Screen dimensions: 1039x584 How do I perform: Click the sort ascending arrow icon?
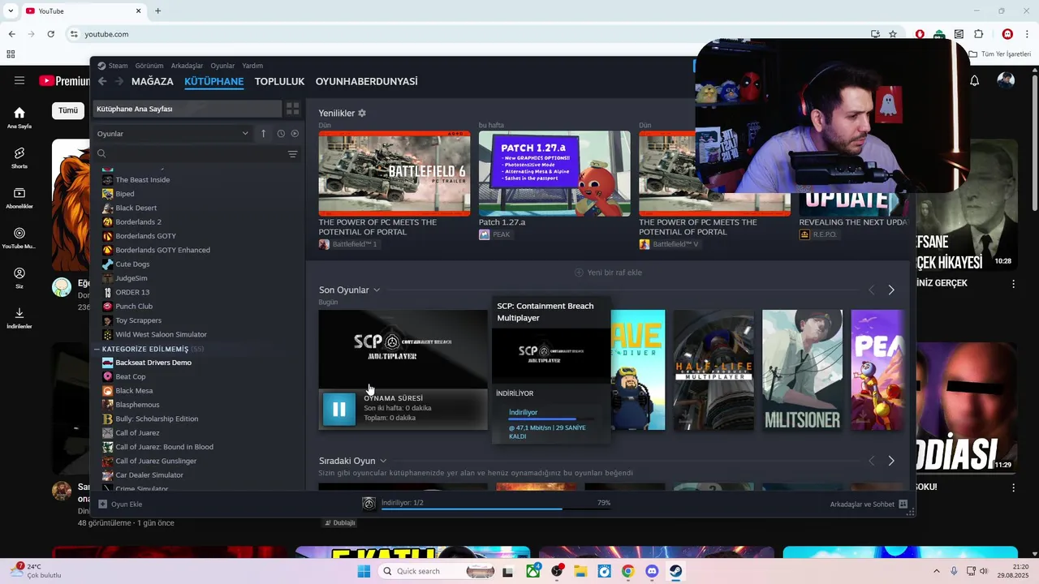(263, 134)
